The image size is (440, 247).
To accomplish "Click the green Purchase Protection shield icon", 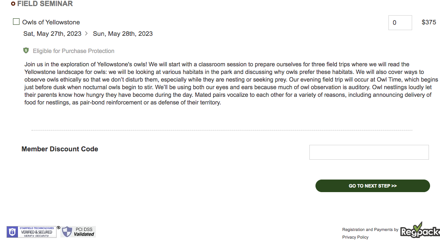I will click(x=26, y=50).
